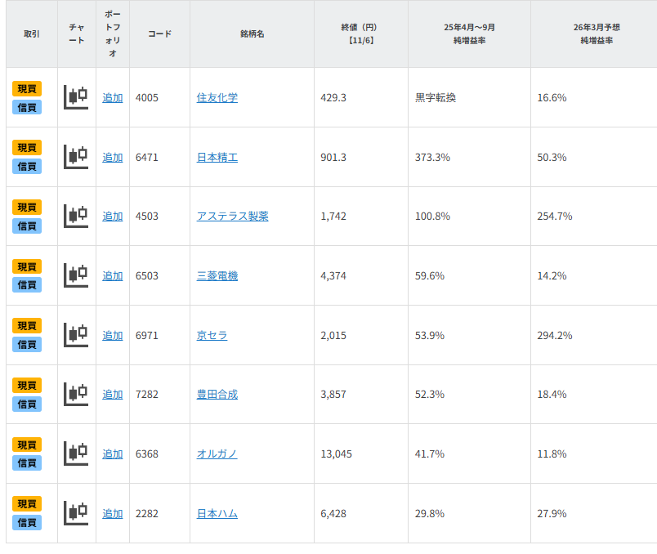657x554 pixels.
Task: Click 追加 to add 京セラ to portfolio
Action: click(x=111, y=334)
